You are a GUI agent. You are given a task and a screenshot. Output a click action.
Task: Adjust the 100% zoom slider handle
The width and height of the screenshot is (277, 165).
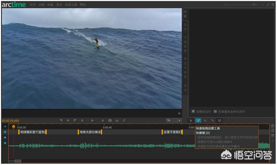[x=254, y=4]
